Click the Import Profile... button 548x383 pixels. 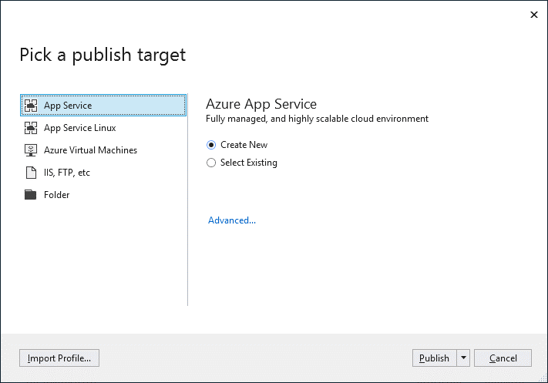pos(59,358)
